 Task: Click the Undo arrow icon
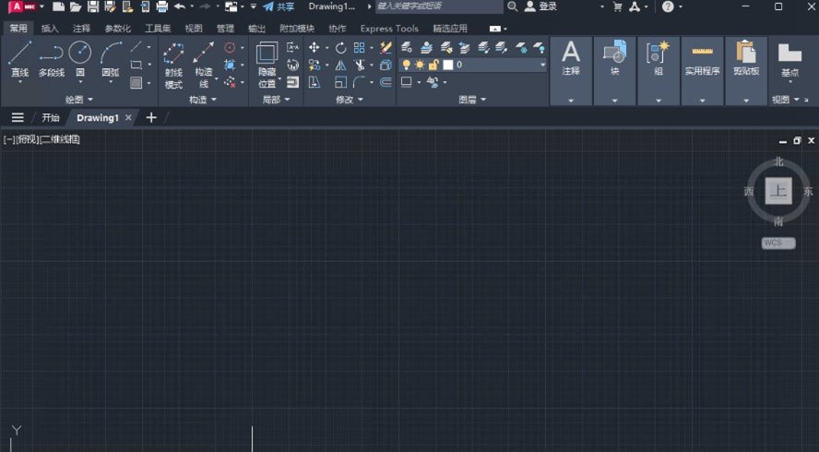click(x=180, y=6)
